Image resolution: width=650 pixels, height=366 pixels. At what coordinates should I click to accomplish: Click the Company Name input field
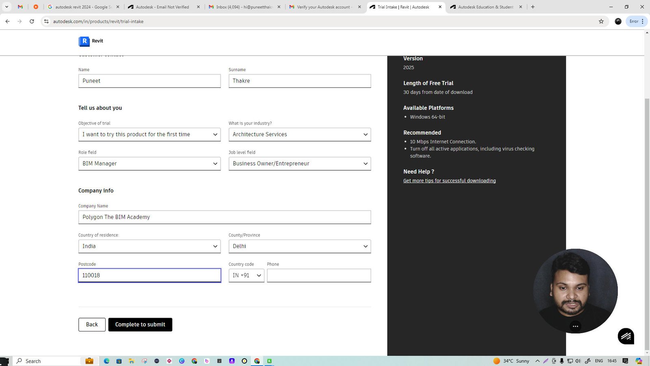(x=225, y=217)
